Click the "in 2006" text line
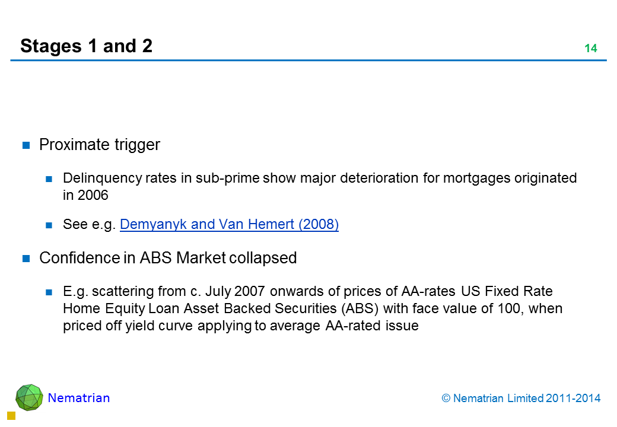The width and height of the screenshot is (617, 427). [x=85, y=195]
